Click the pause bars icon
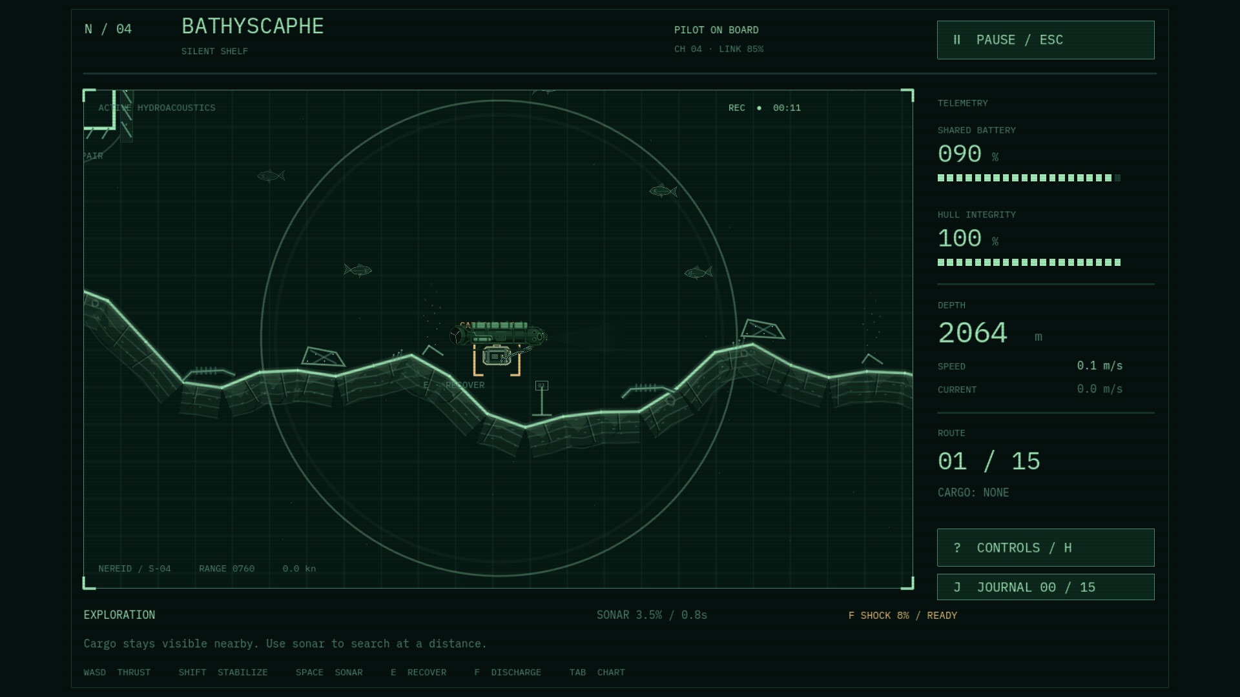This screenshot has height=697, width=1240. click(957, 40)
